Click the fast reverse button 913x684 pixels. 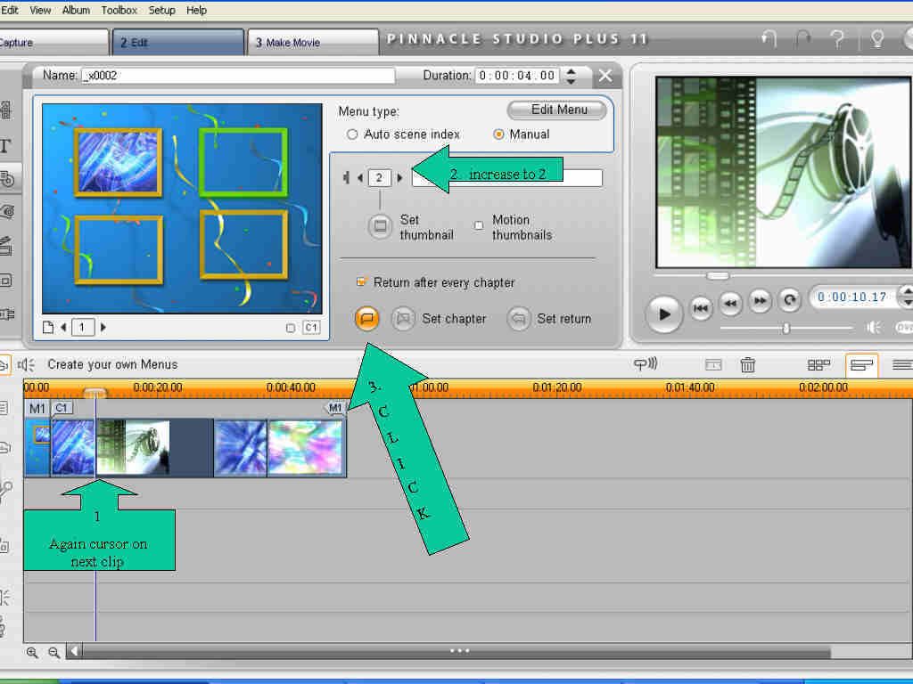click(730, 303)
